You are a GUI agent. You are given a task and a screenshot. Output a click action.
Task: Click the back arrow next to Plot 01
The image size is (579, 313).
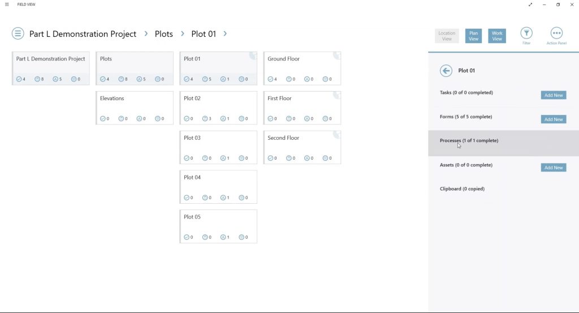click(x=446, y=71)
